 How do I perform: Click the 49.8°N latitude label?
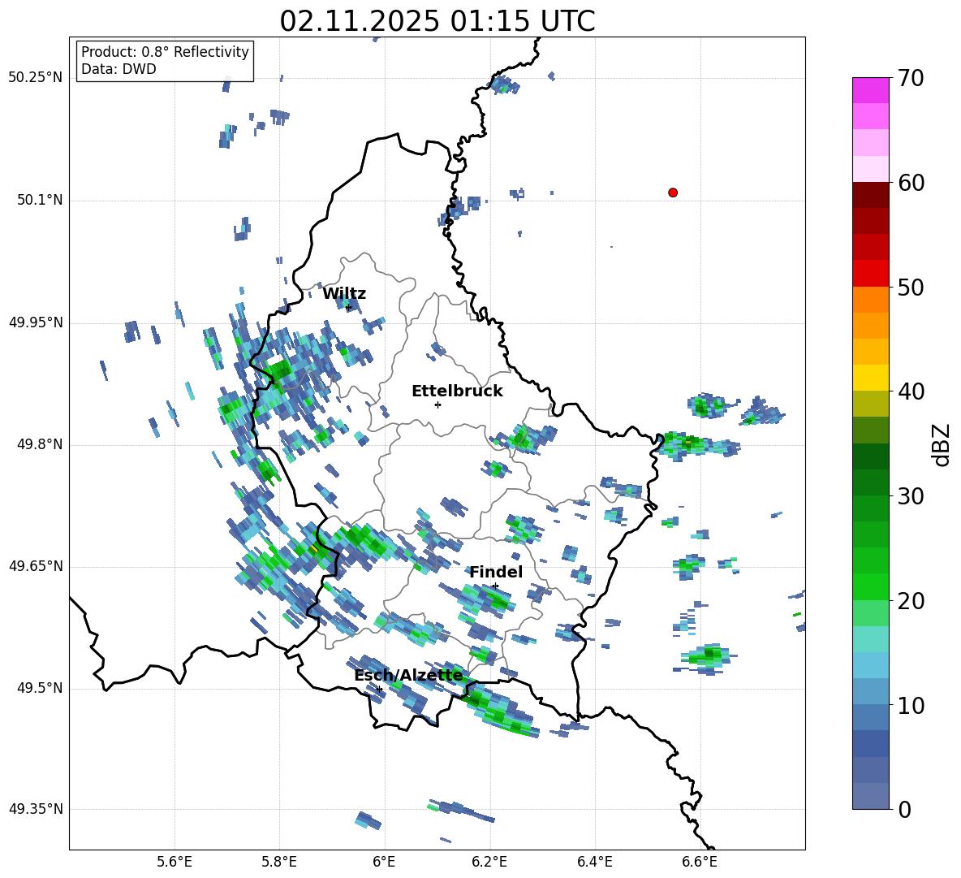tap(39, 444)
